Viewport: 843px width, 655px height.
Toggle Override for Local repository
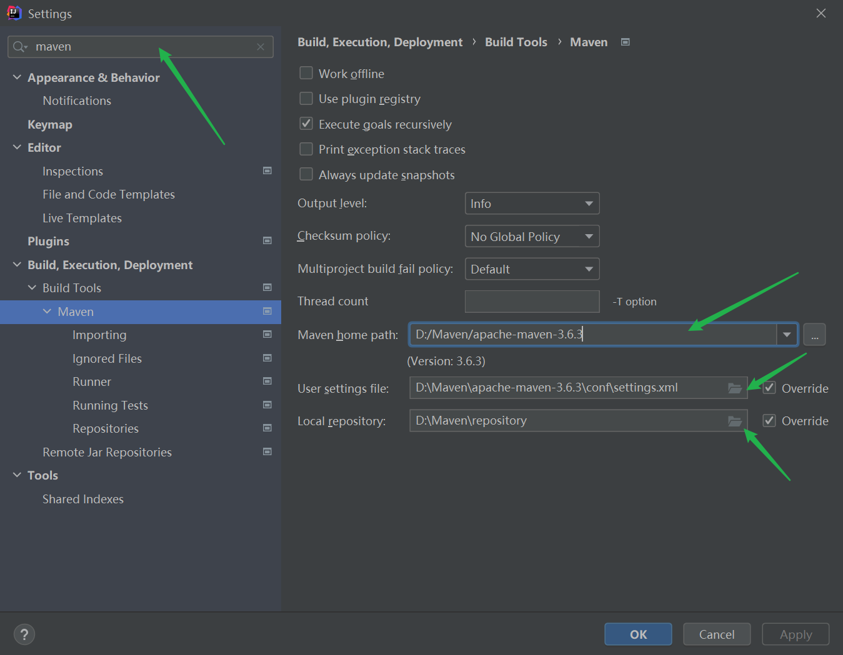coord(769,420)
